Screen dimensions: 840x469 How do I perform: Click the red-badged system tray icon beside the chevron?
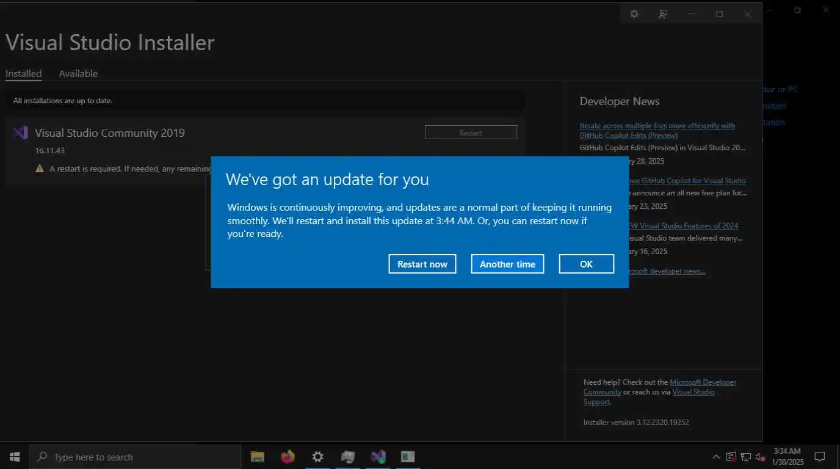click(731, 457)
